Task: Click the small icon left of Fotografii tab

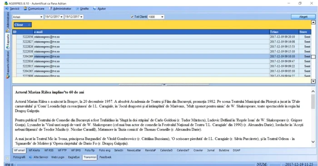Action: (8, 158)
